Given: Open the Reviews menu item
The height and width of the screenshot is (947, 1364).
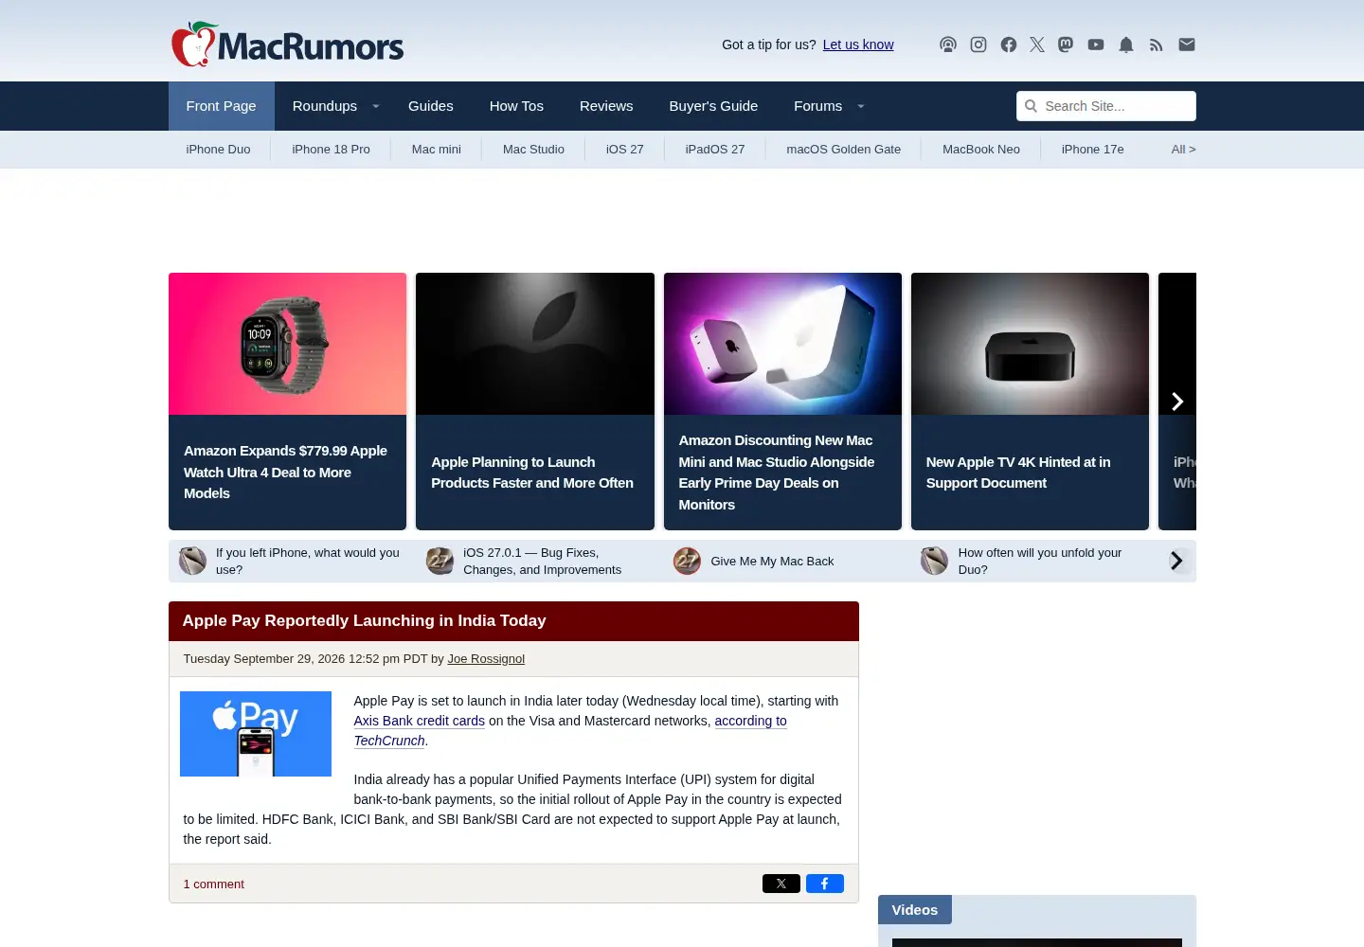Looking at the screenshot, I should [x=606, y=106].
